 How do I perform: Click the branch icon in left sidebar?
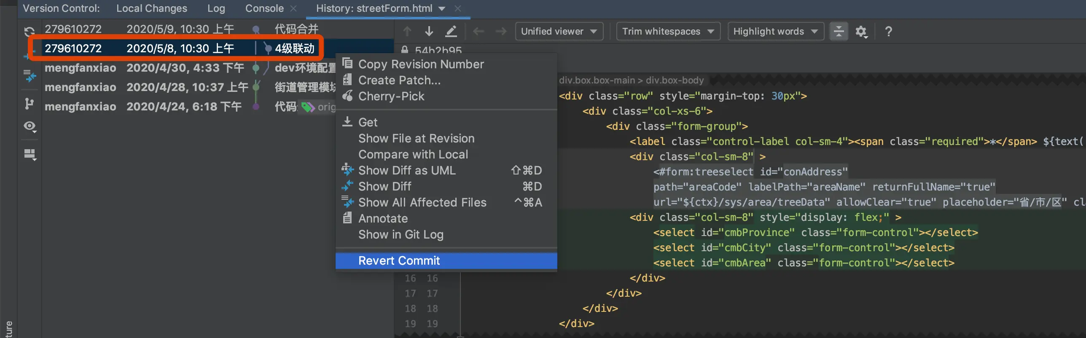tap(29, 104)
